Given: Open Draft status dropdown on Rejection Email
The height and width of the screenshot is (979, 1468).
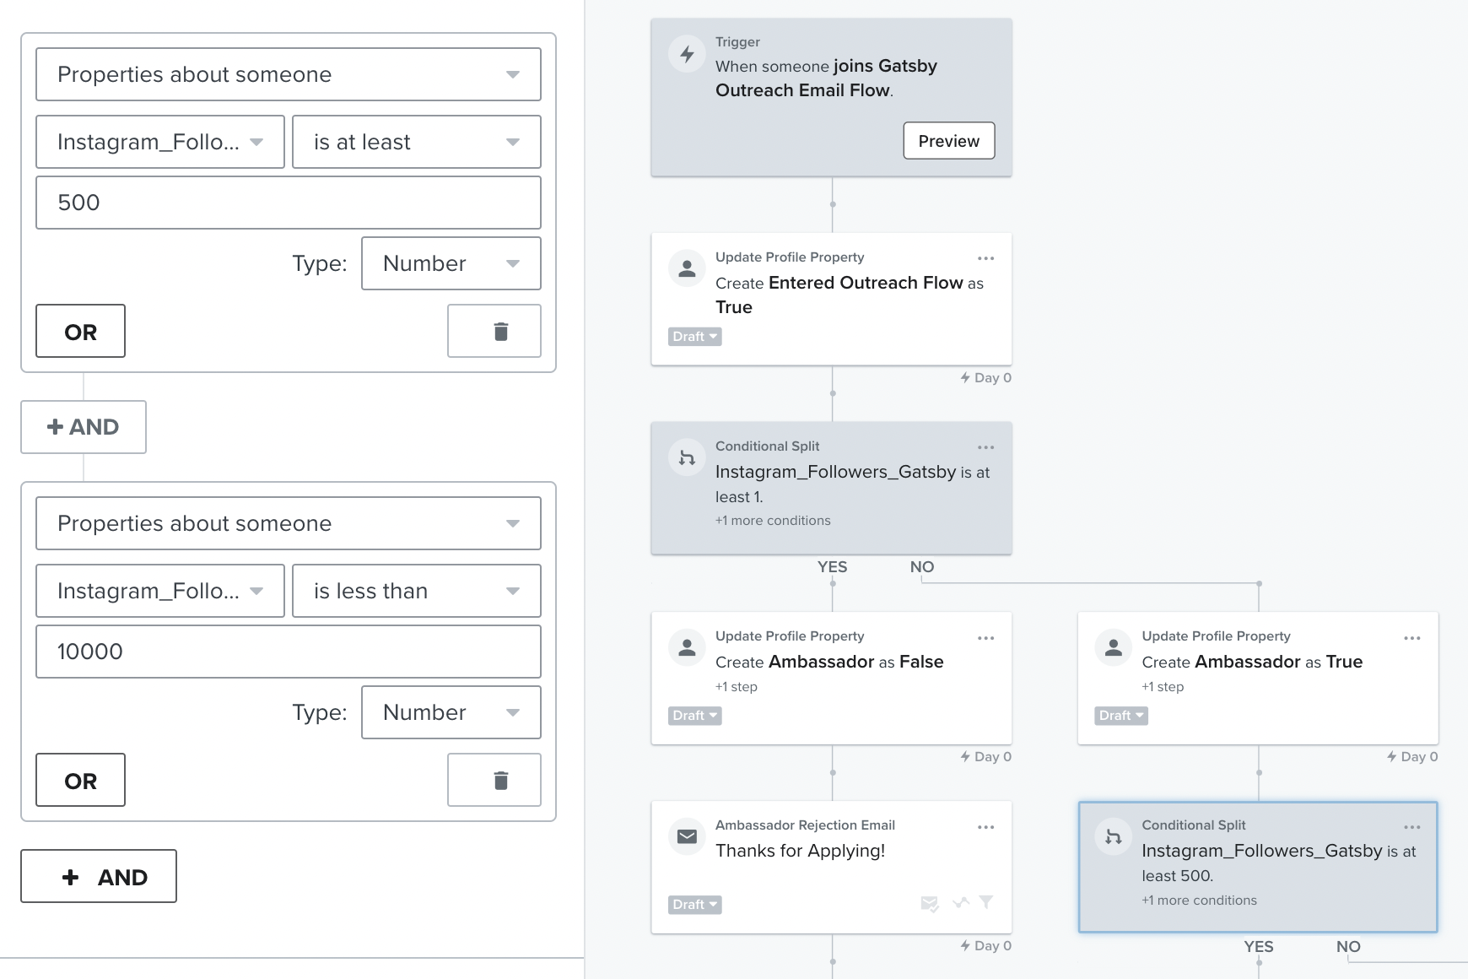Looking at the screenshot, I should coord(695,905).
